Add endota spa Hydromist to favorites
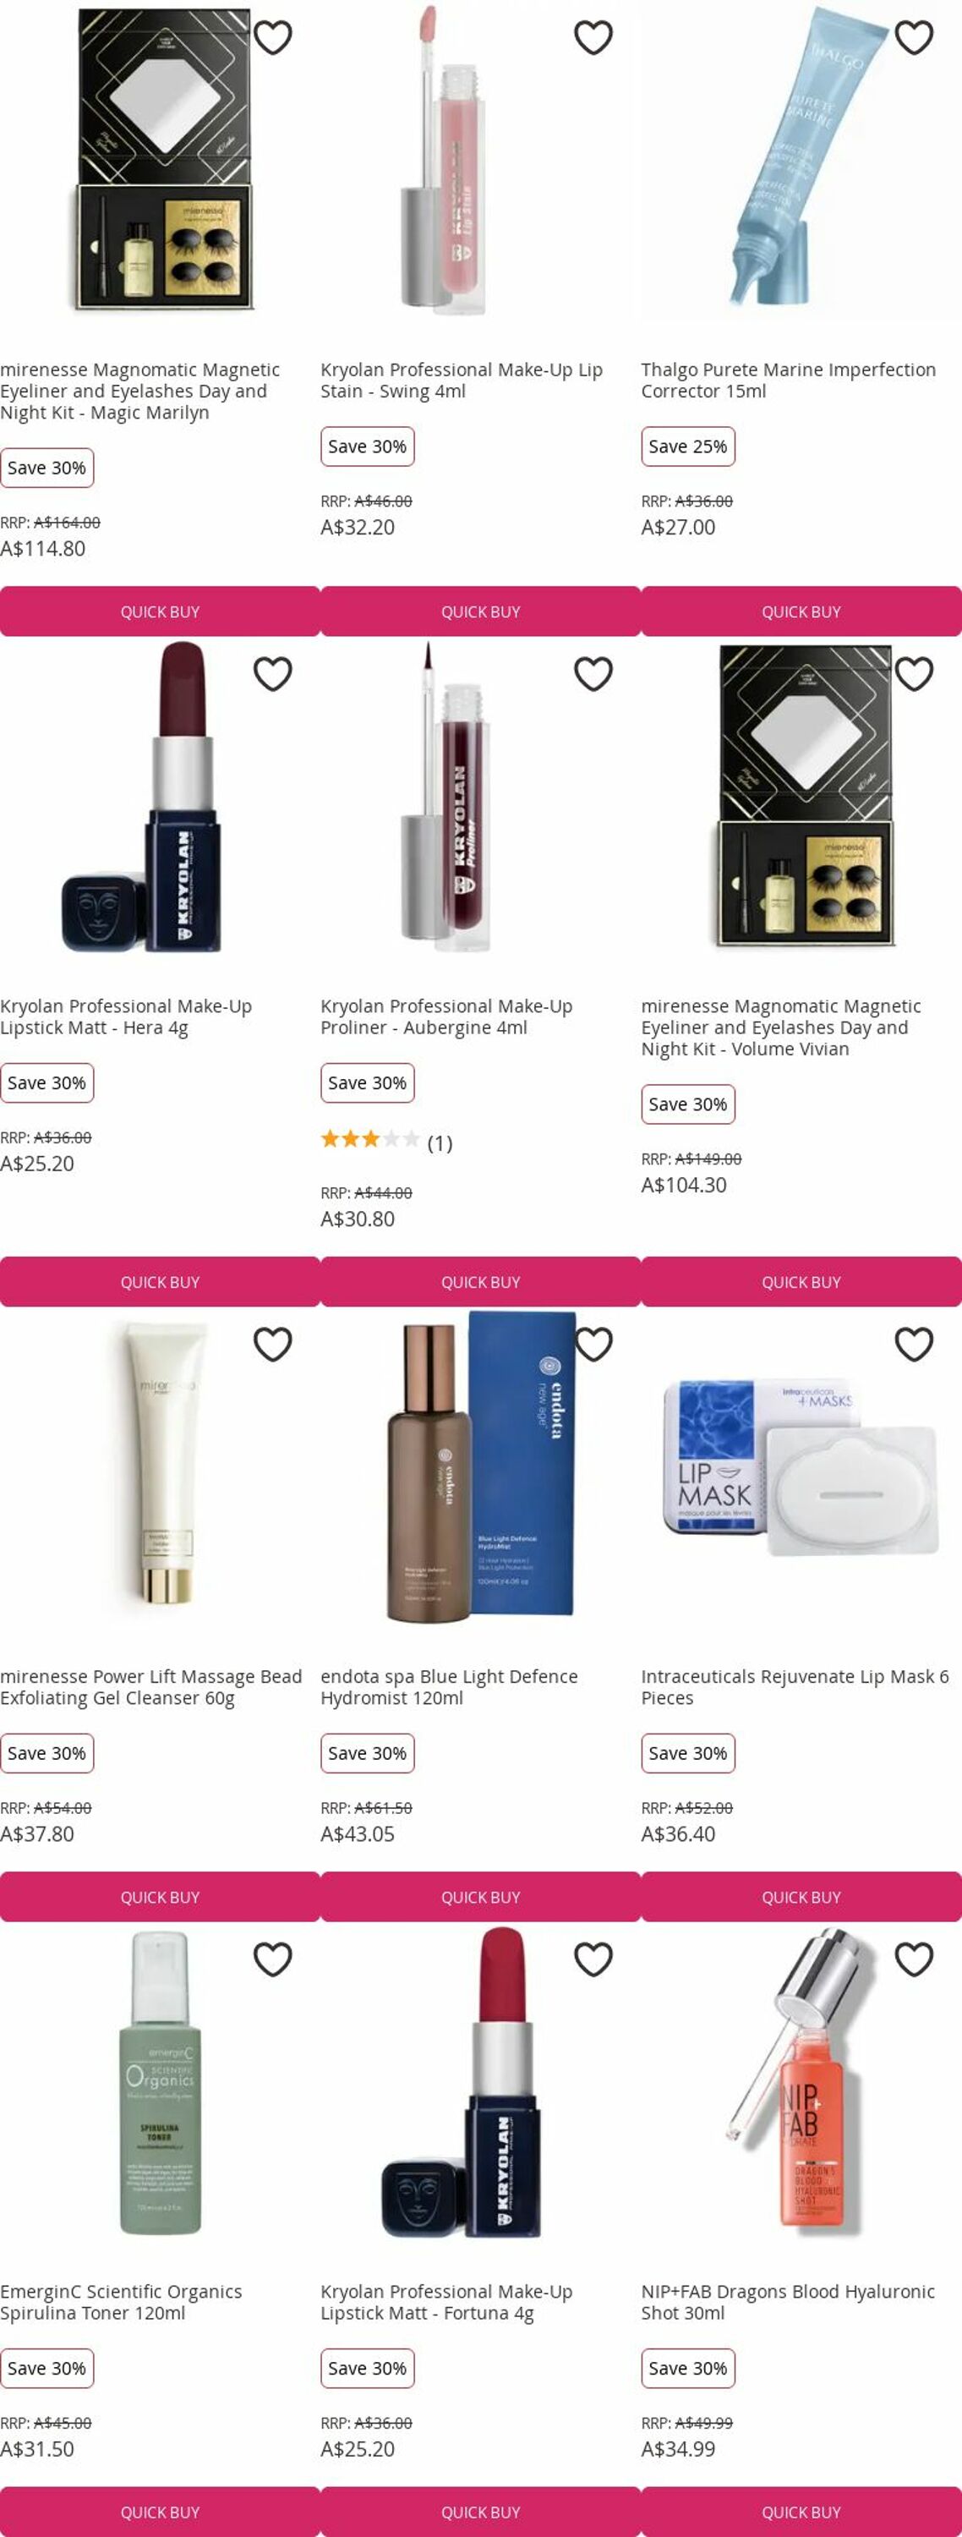 (x=593, y=1345)
